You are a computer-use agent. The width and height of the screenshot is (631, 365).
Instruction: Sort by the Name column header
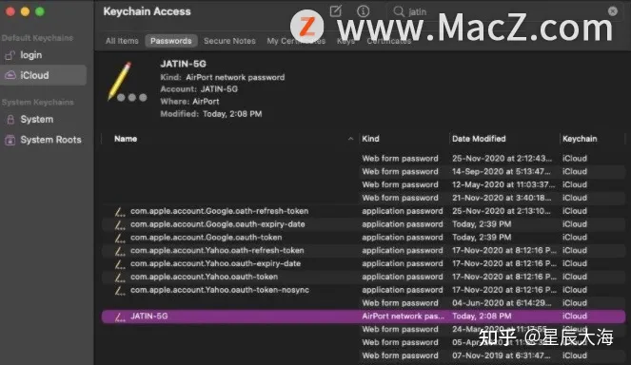click(x=126, y=139)
